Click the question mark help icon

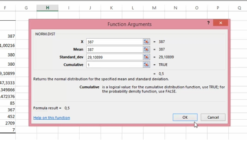coord(209,23)
